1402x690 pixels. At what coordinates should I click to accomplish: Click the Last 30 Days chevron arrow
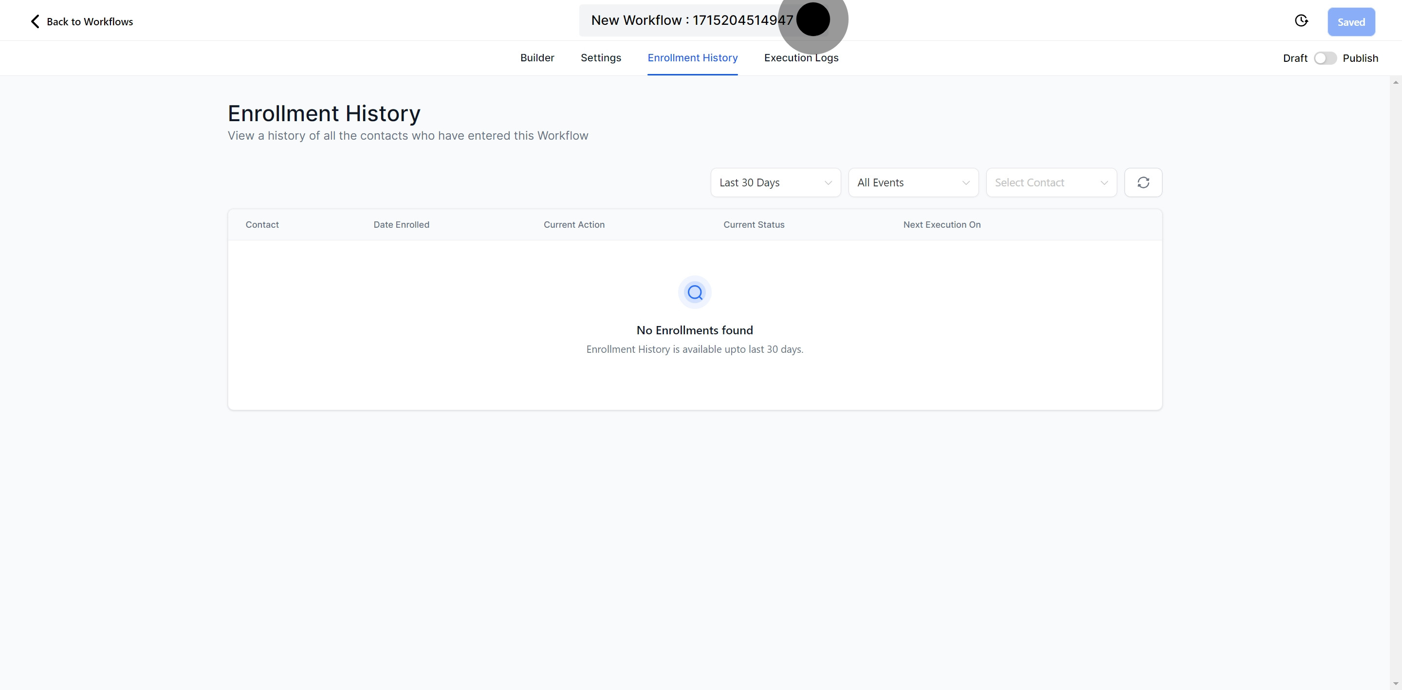[828, 183]
